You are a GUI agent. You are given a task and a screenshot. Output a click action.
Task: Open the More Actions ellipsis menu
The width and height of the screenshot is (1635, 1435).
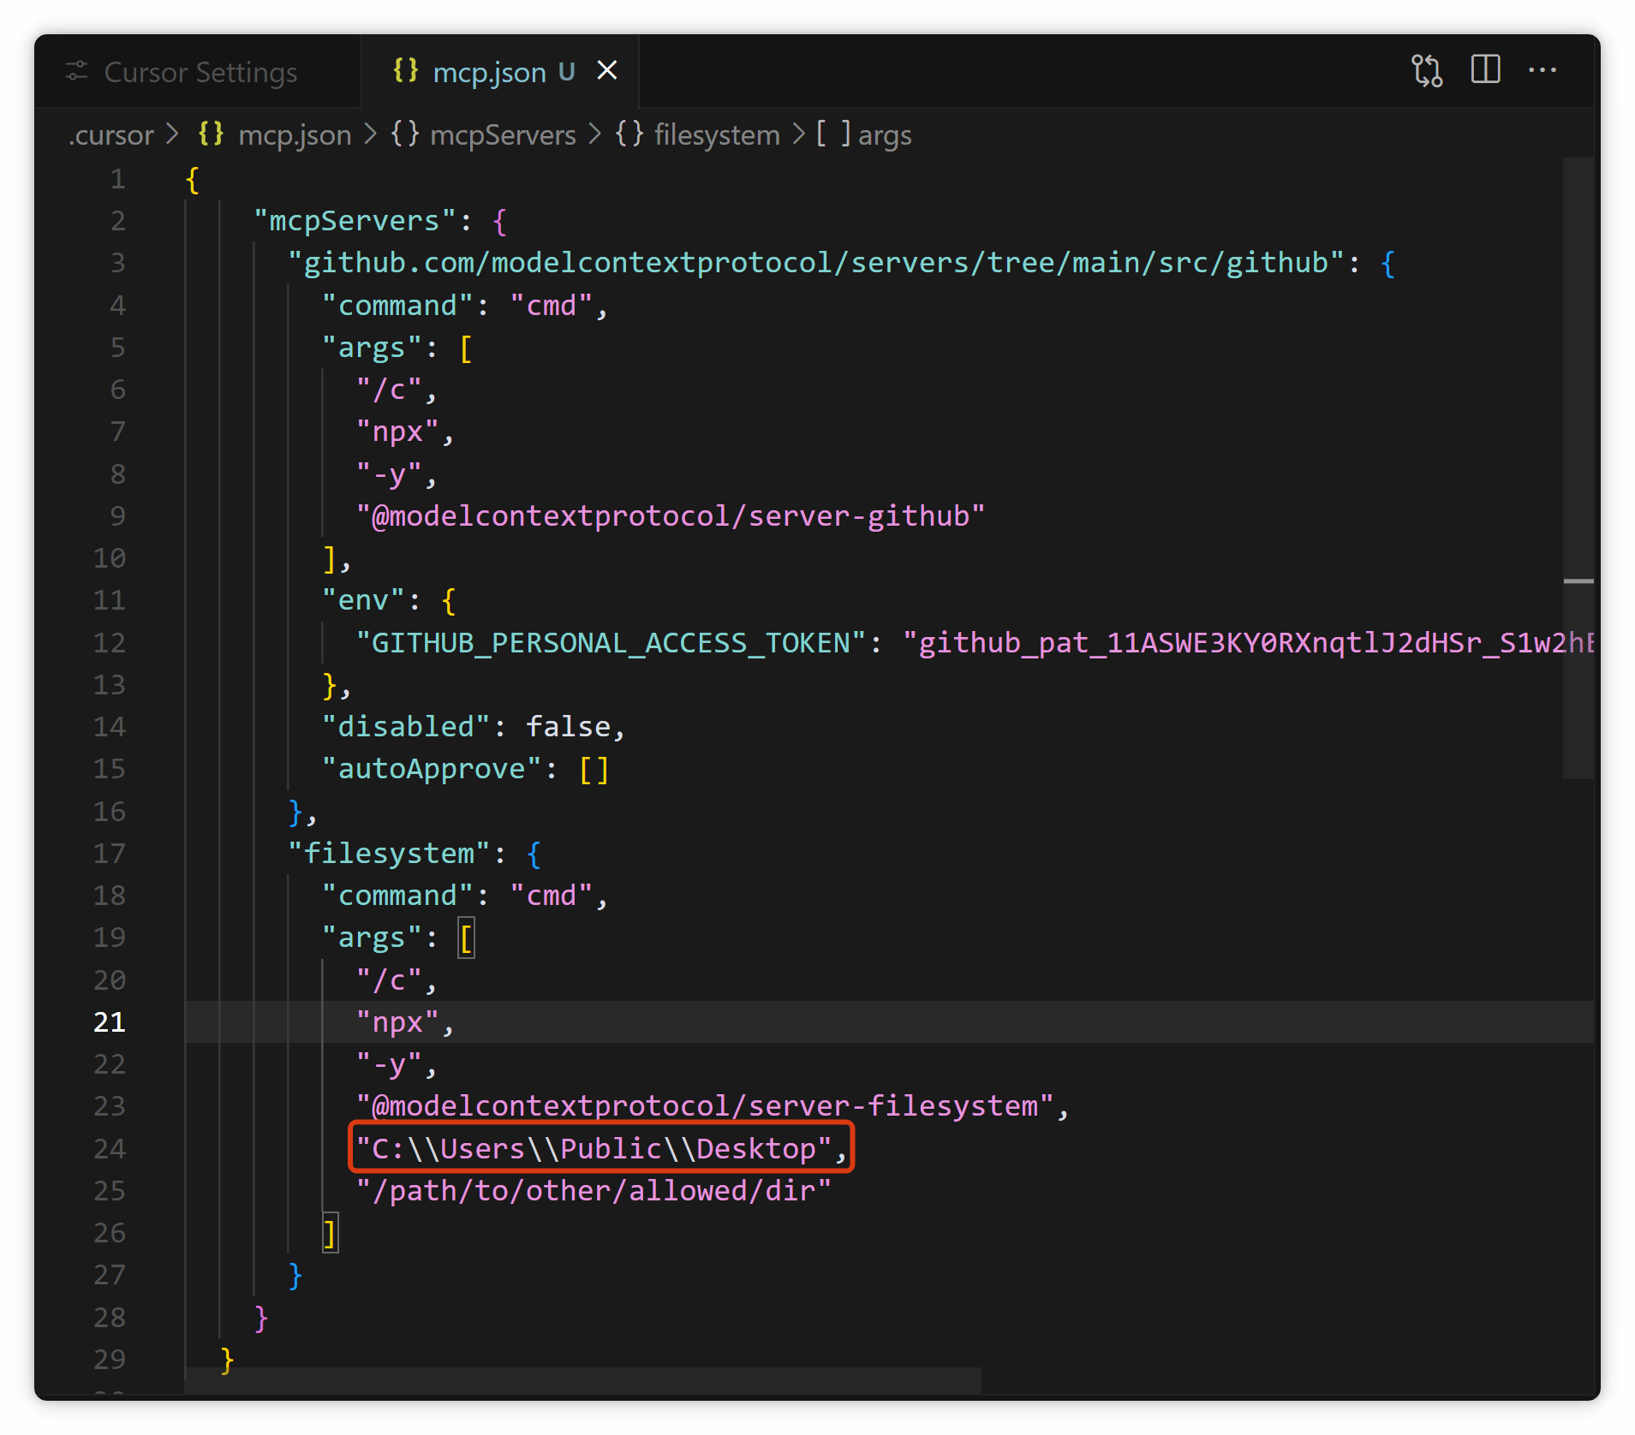[x=1543, y=70]
